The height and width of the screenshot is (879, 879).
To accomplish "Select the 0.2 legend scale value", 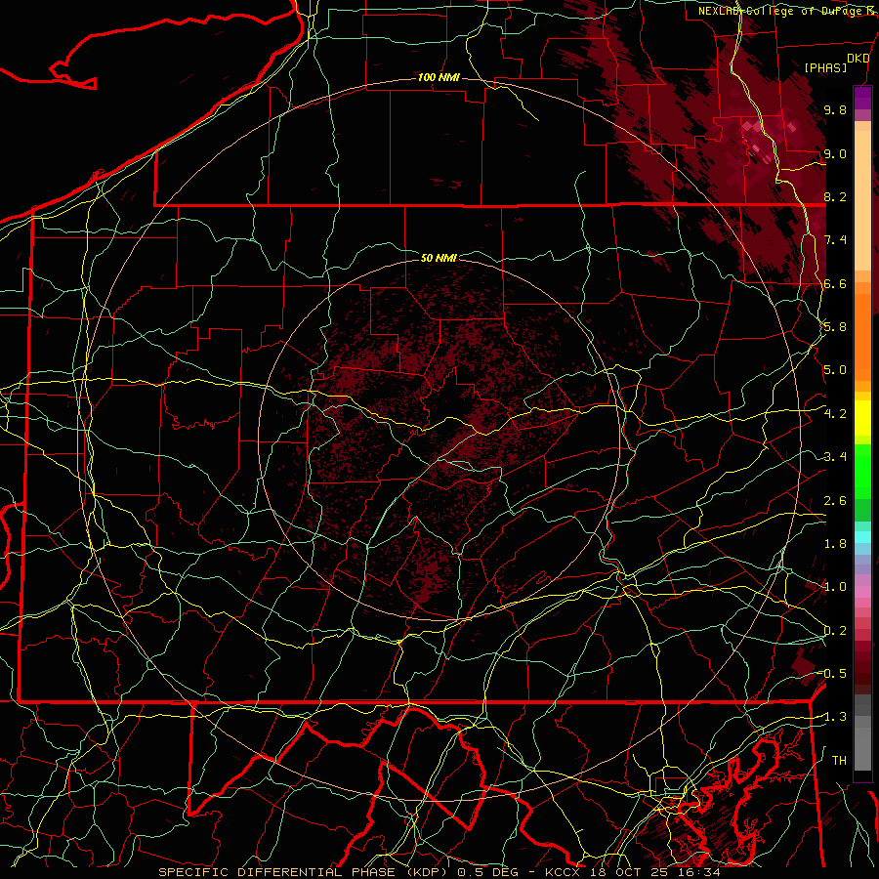I will tap(835, 631).
